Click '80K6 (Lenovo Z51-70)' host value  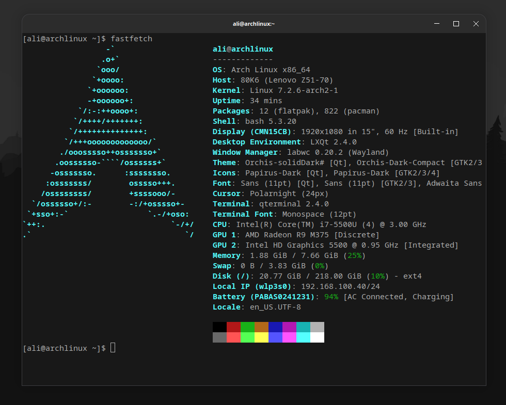coord(287,80)
